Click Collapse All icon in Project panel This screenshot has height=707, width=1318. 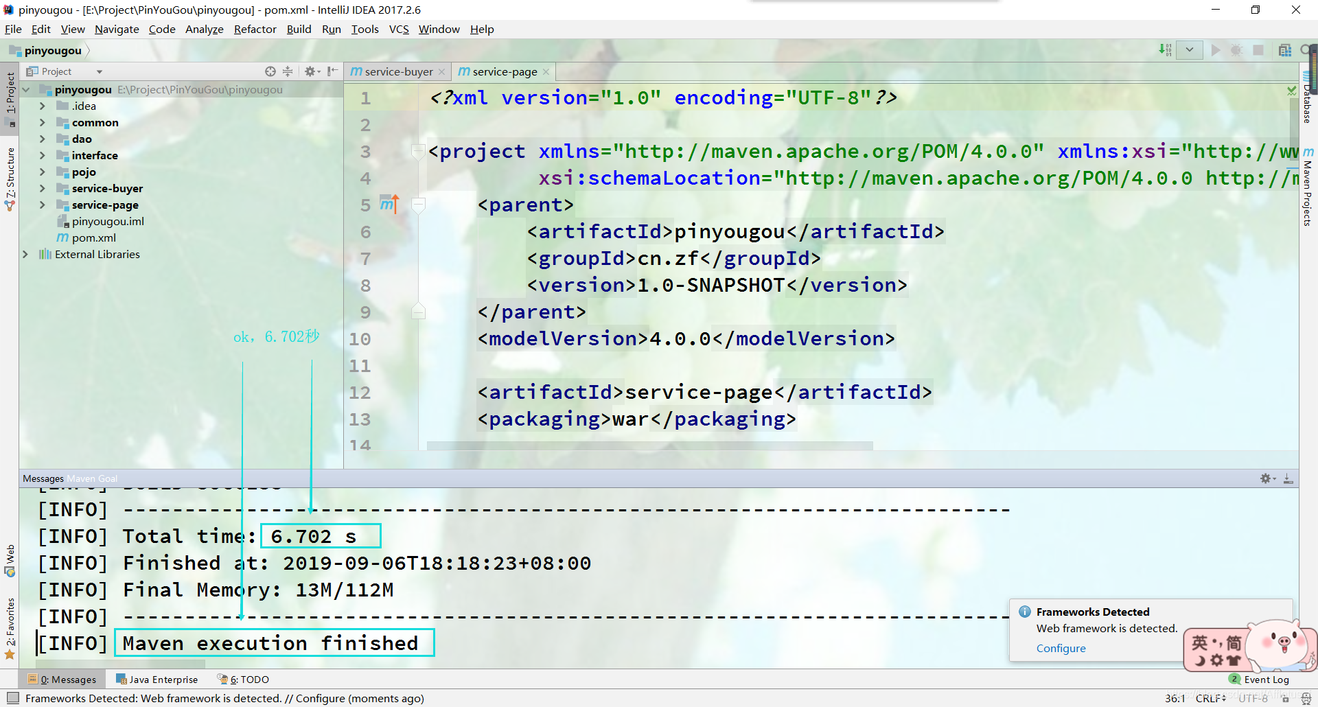288,71
